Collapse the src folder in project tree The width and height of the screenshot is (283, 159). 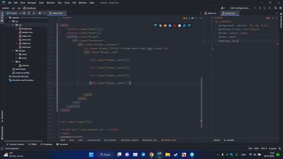[10, 21]
